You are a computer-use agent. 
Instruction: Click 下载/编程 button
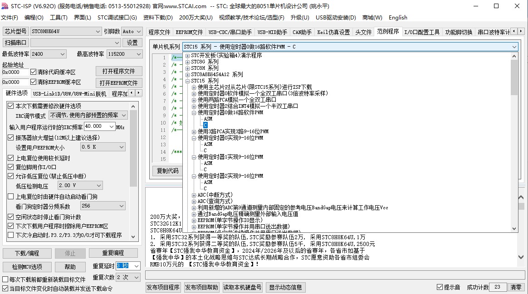pos(27,253)
